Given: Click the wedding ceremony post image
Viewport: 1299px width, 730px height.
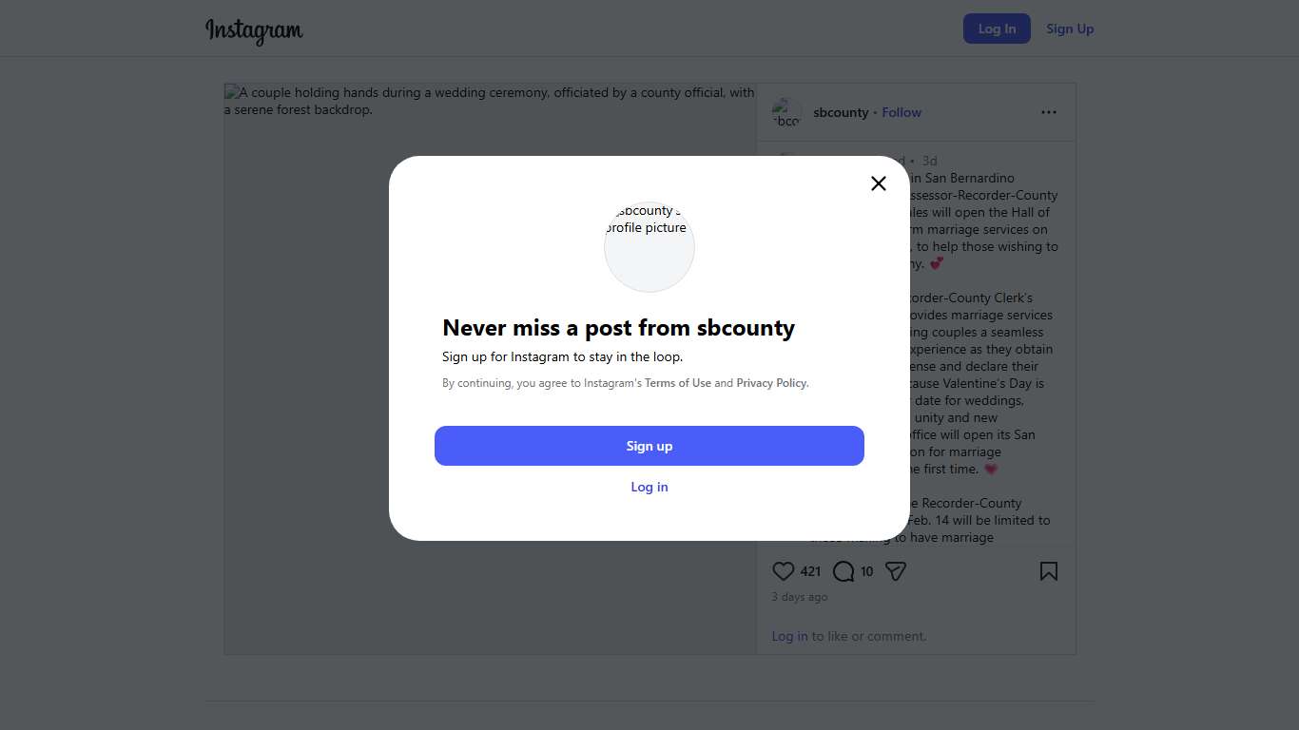Looking at the screenshot, I should click(x=304, y=380).
